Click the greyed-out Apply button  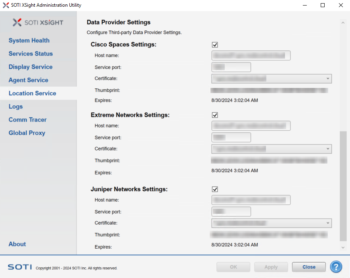(271, 267)
